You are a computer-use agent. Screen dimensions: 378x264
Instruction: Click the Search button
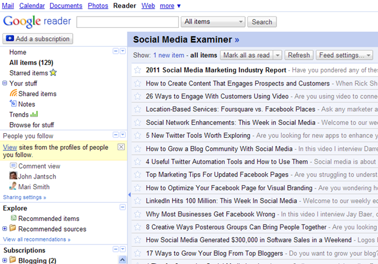(262, 22)
